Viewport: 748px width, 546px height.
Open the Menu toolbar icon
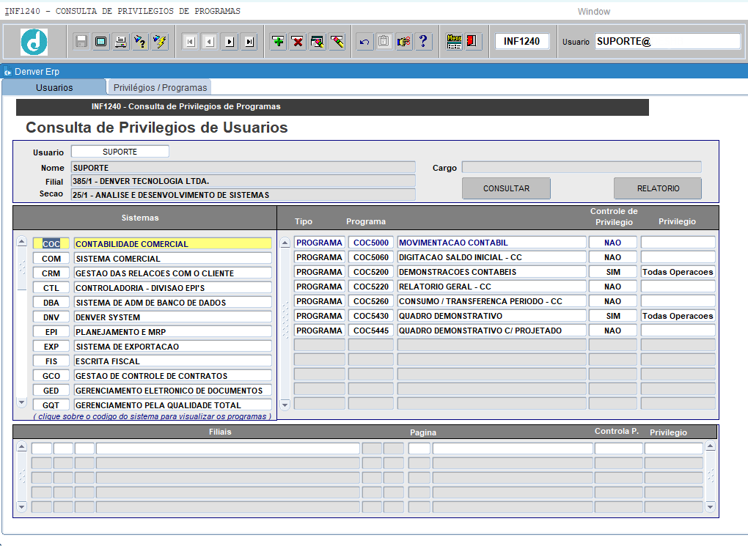click(x=454, y=42)
